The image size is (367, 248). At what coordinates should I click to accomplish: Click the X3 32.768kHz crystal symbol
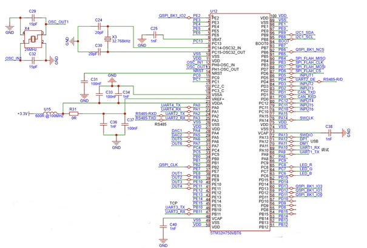click(x=107, y=39)
